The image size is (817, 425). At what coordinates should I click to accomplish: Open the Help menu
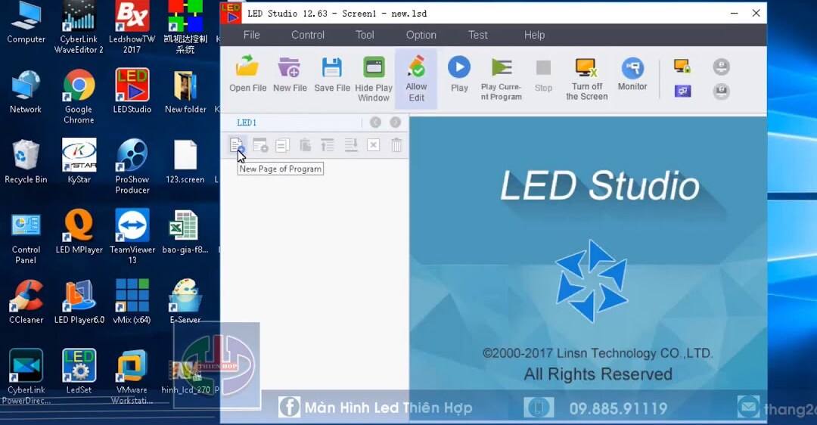[x=534, y=35]
